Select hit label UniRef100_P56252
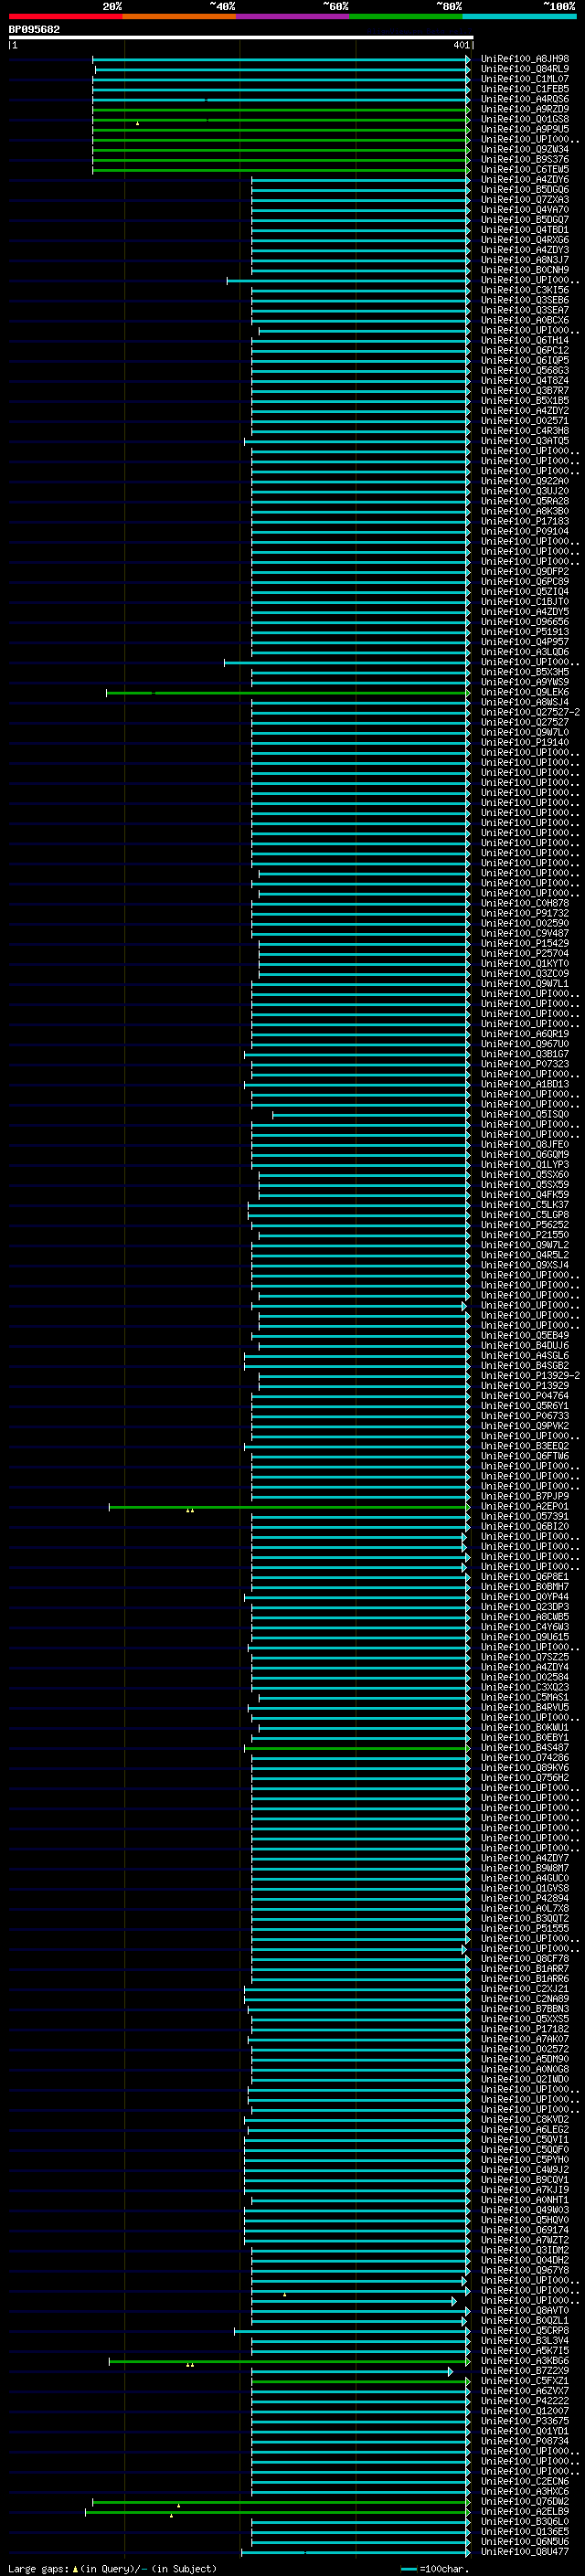585x2576 pixels. click(x=525, y=1224)
